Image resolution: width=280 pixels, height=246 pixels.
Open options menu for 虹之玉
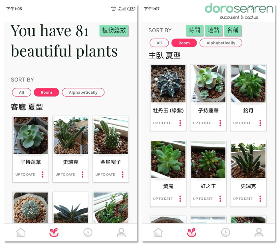[220, 199]
